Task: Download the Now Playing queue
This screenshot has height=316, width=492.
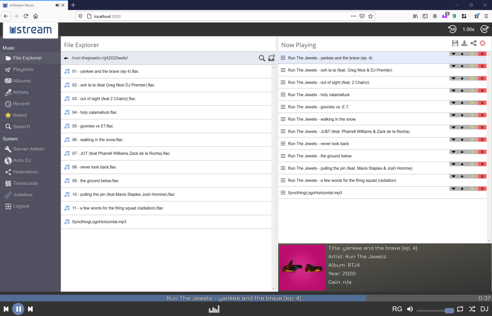Action: tap(464, 43)
